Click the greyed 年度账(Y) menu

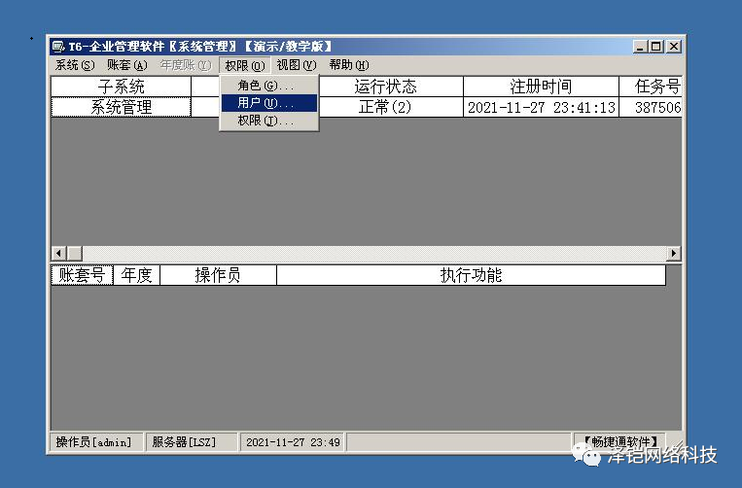pyautogui.click(x=186, y=65)
